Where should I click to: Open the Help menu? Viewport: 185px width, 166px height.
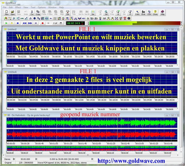pos(61,7)
